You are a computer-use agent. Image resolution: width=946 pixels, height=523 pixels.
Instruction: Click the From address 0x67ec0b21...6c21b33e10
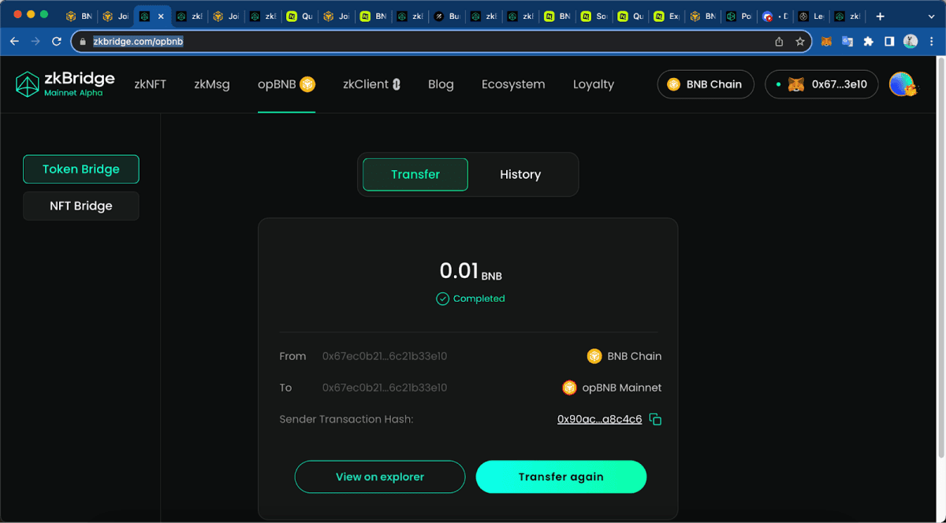coord(385,356)
